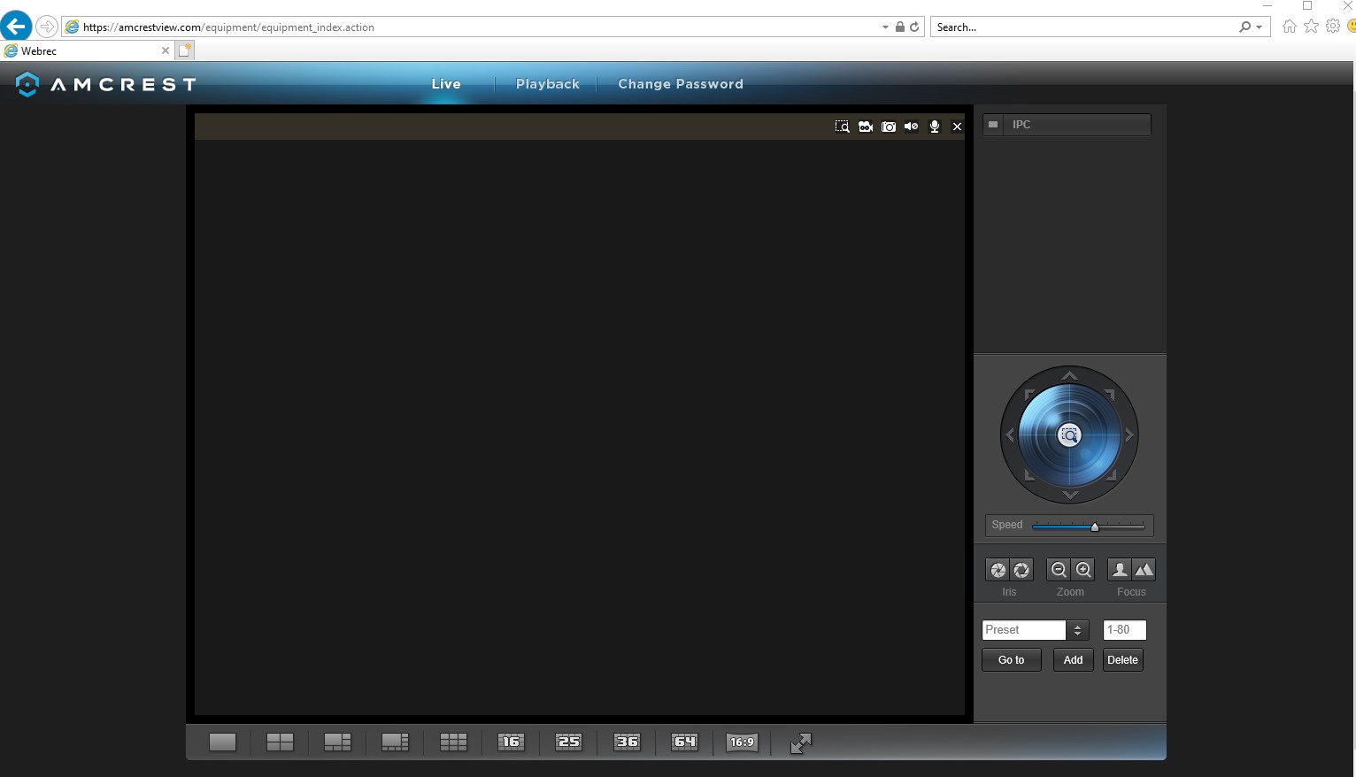Click the 1-80 preset number field

[1124, 630]
